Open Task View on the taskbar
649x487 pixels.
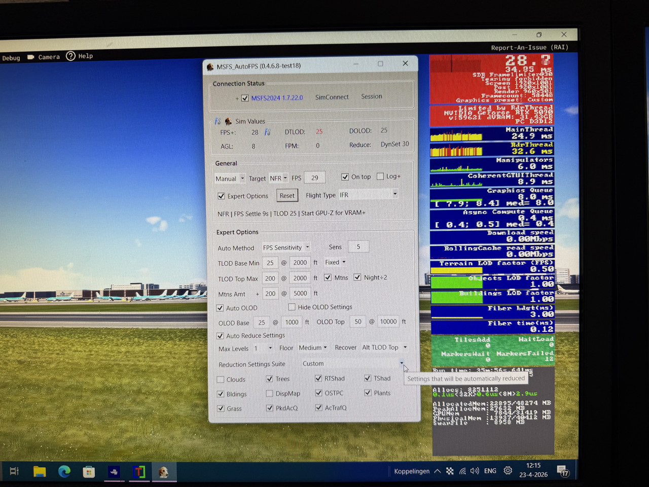click(14, 471)
